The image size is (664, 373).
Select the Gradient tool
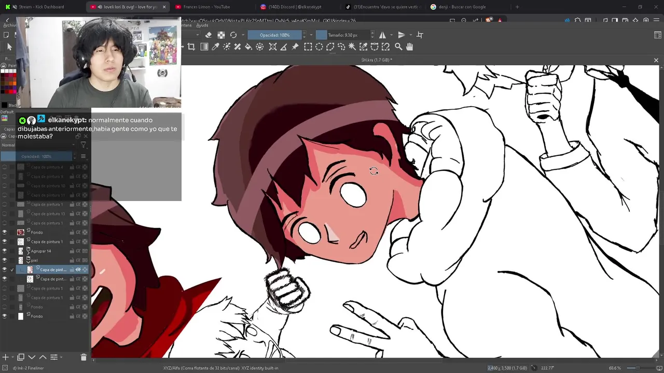204,47
